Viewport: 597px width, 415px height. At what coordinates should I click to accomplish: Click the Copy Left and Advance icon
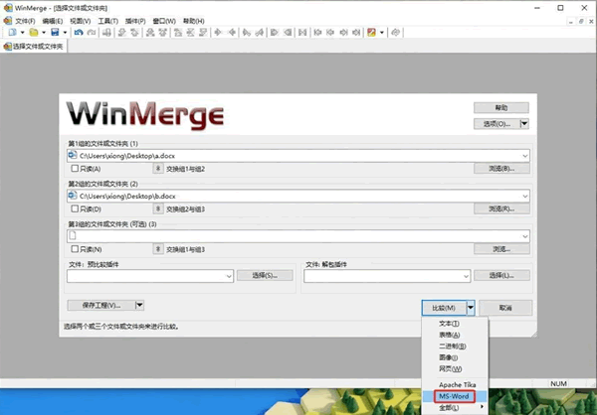click(x=260, y=33)
